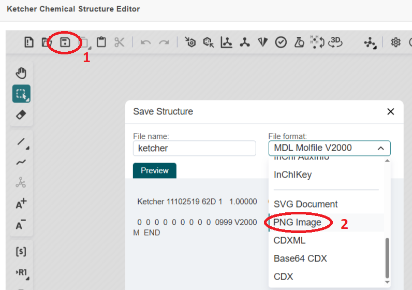Select the Hand pan tool
The height and width of the screenshot is (290, 412).
[21, 74]
